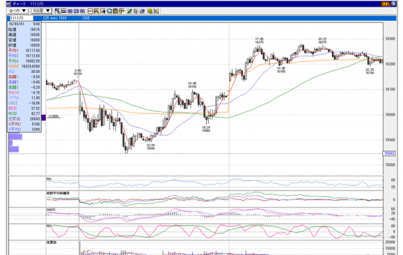This screenshot has height=255, width=403.
Task: Click the first chart layout toolbar icon
Action: click(57, 11)
